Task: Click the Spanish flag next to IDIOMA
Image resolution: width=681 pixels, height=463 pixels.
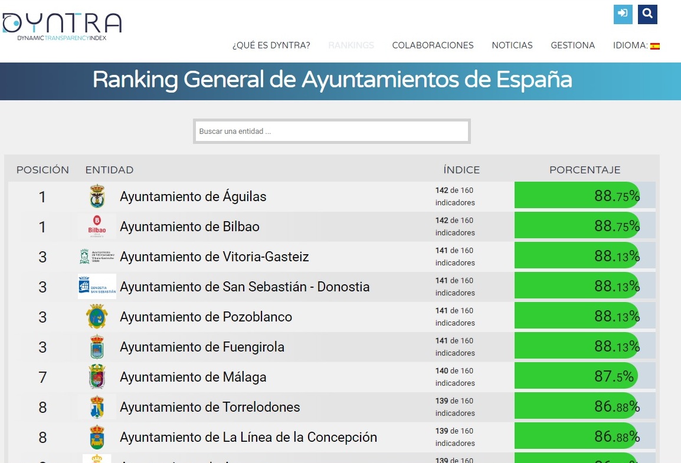Action: point(656,45)
